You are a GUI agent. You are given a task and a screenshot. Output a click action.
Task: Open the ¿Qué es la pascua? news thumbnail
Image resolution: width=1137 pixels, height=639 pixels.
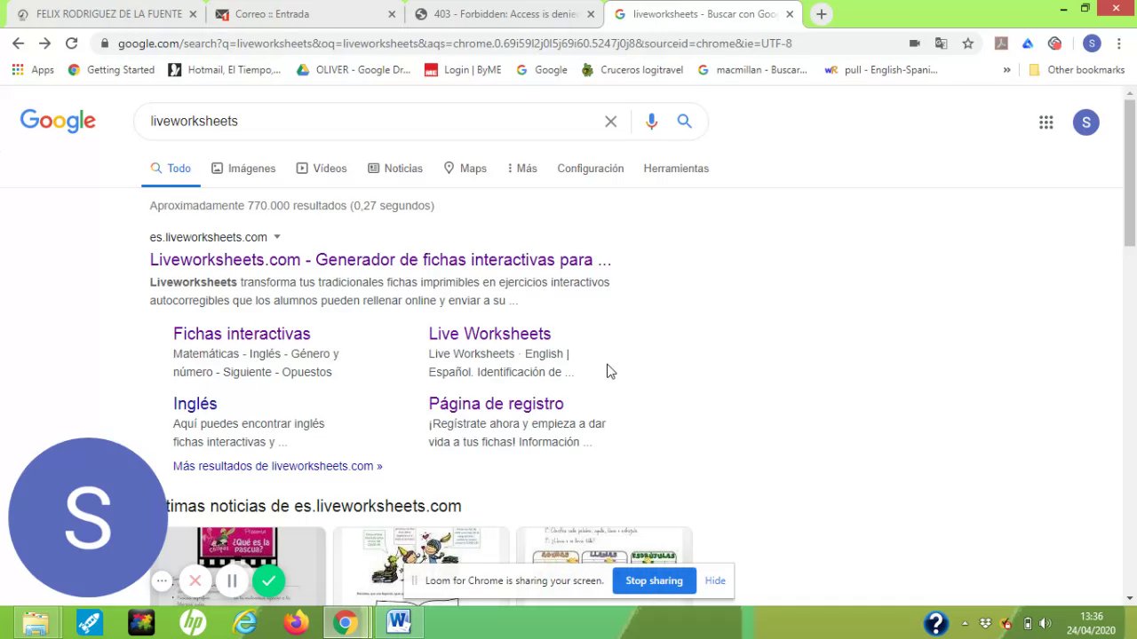(237, 565)
